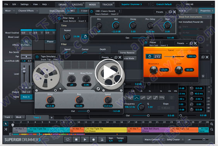Toggle the loop playback button
This screenshot has height=146, width=218.
click(68, 139)
